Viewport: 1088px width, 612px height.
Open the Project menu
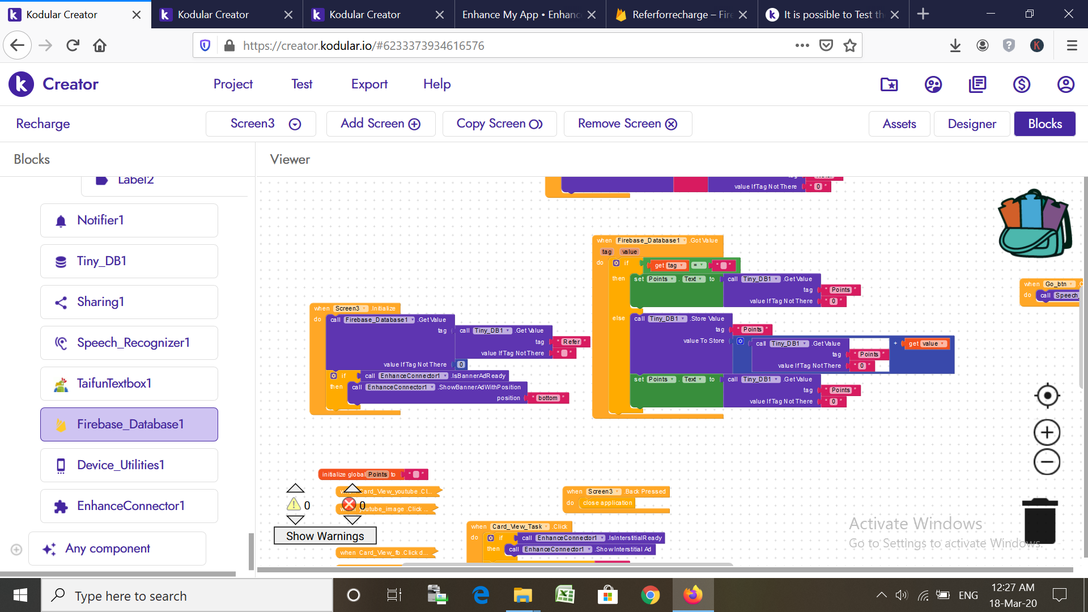point(233,84)
